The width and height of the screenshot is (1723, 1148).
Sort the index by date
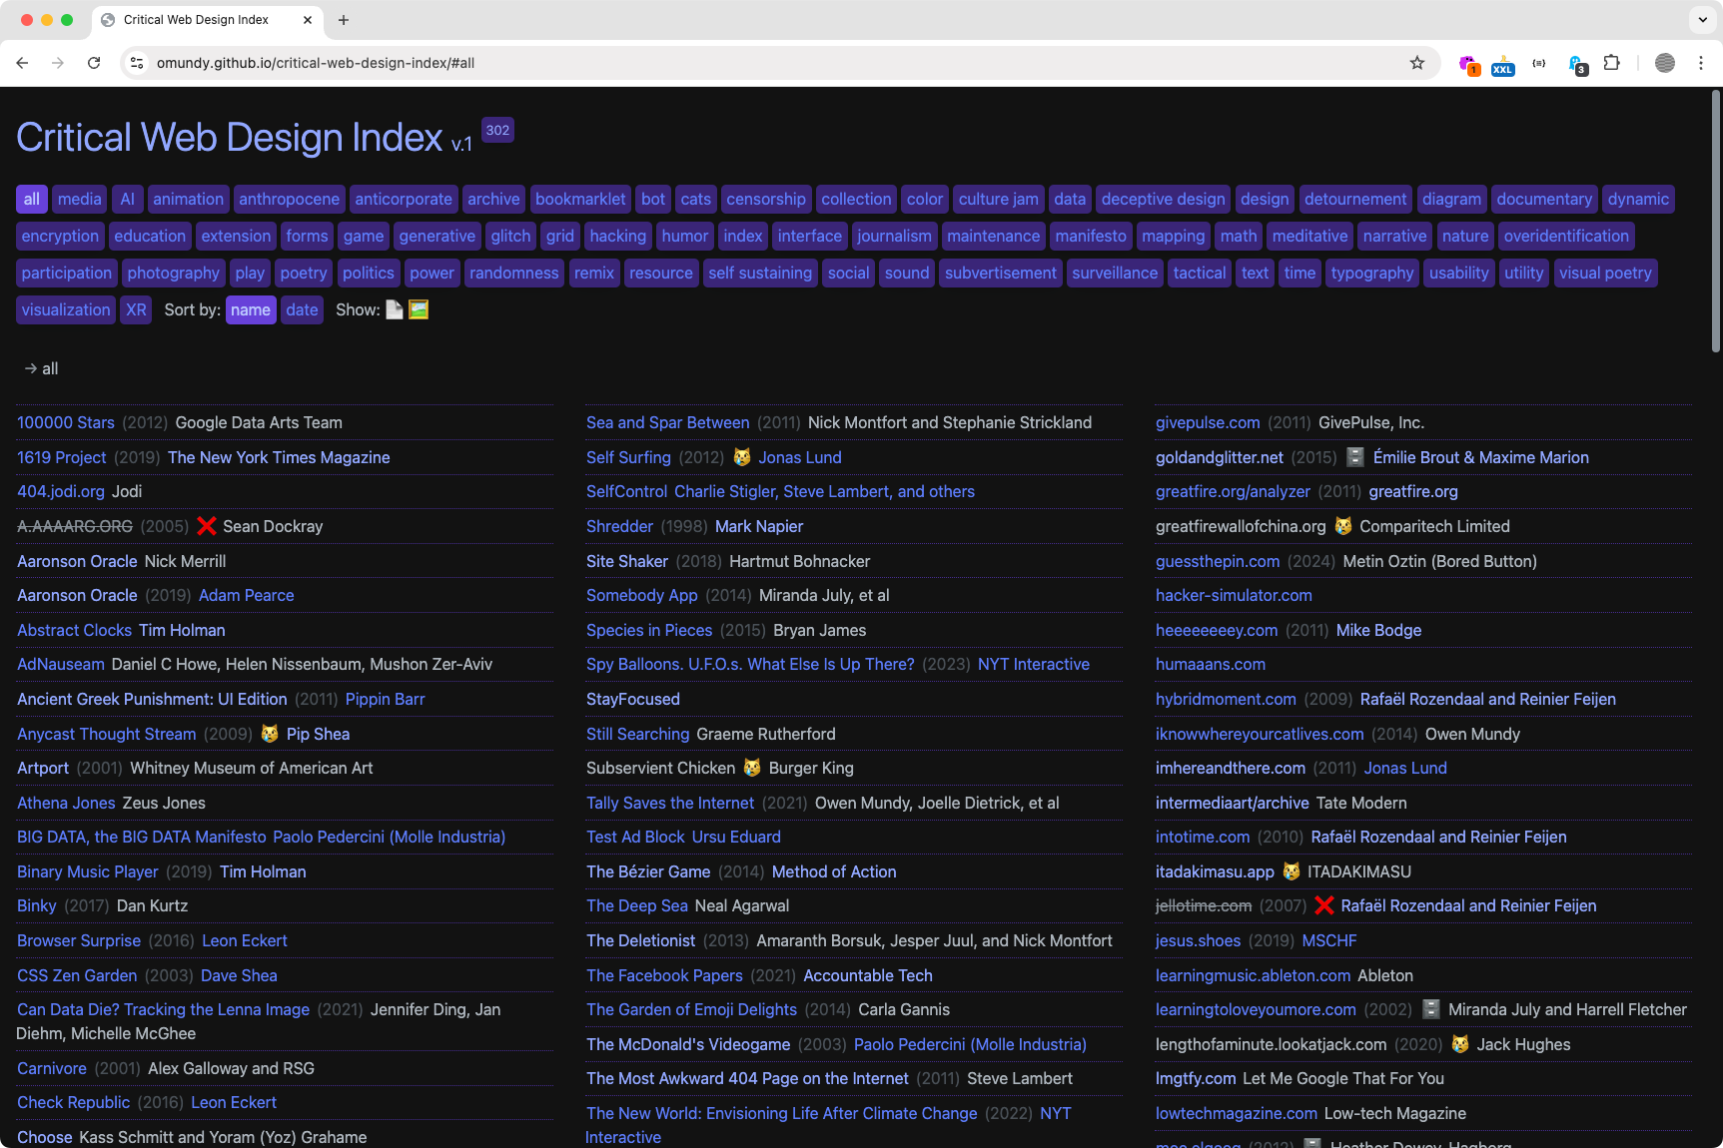pos(302,310)
